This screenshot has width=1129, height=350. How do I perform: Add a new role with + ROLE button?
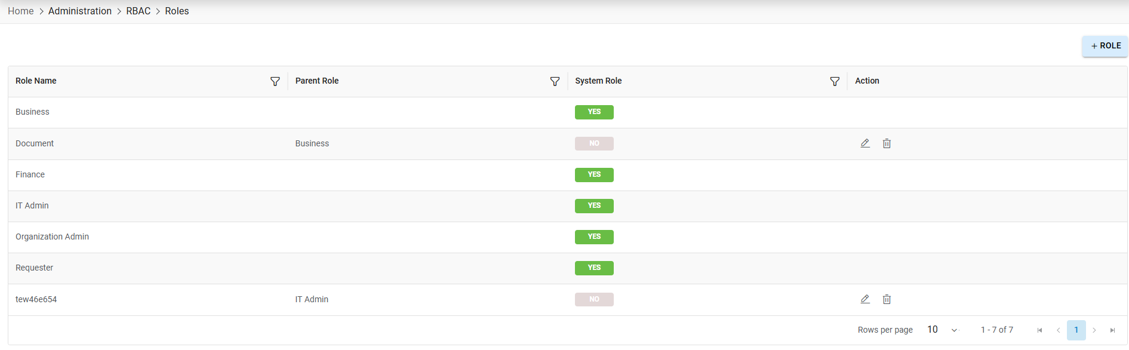click(1105, 46)
